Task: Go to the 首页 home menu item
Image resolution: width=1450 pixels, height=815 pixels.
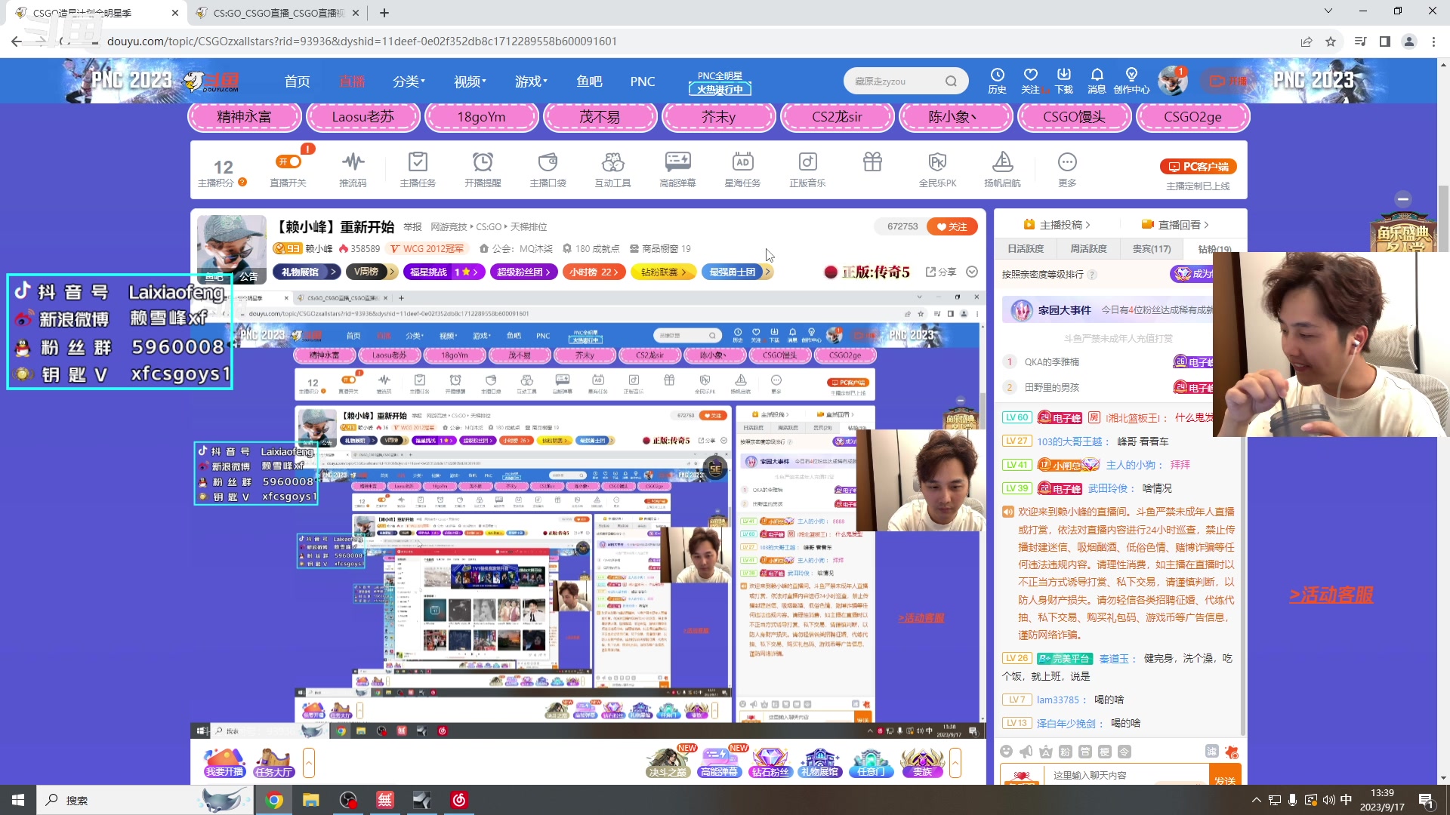Action: pos(297,81)
